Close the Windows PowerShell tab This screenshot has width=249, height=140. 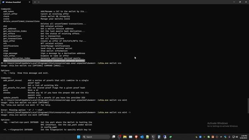(x=30, y=2)
